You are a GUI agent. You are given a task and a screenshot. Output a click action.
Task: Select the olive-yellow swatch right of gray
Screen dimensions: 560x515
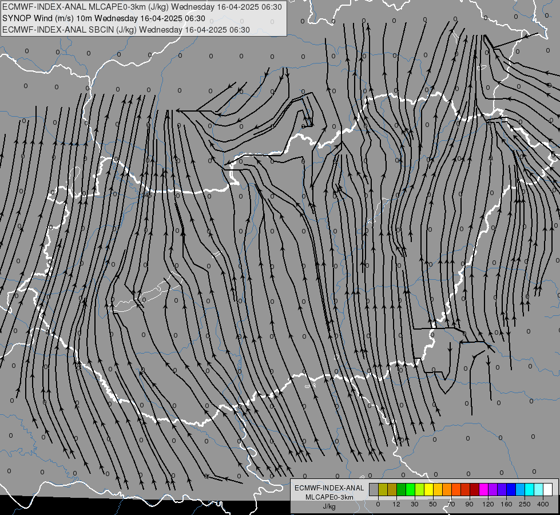click(x=383, y=489)
